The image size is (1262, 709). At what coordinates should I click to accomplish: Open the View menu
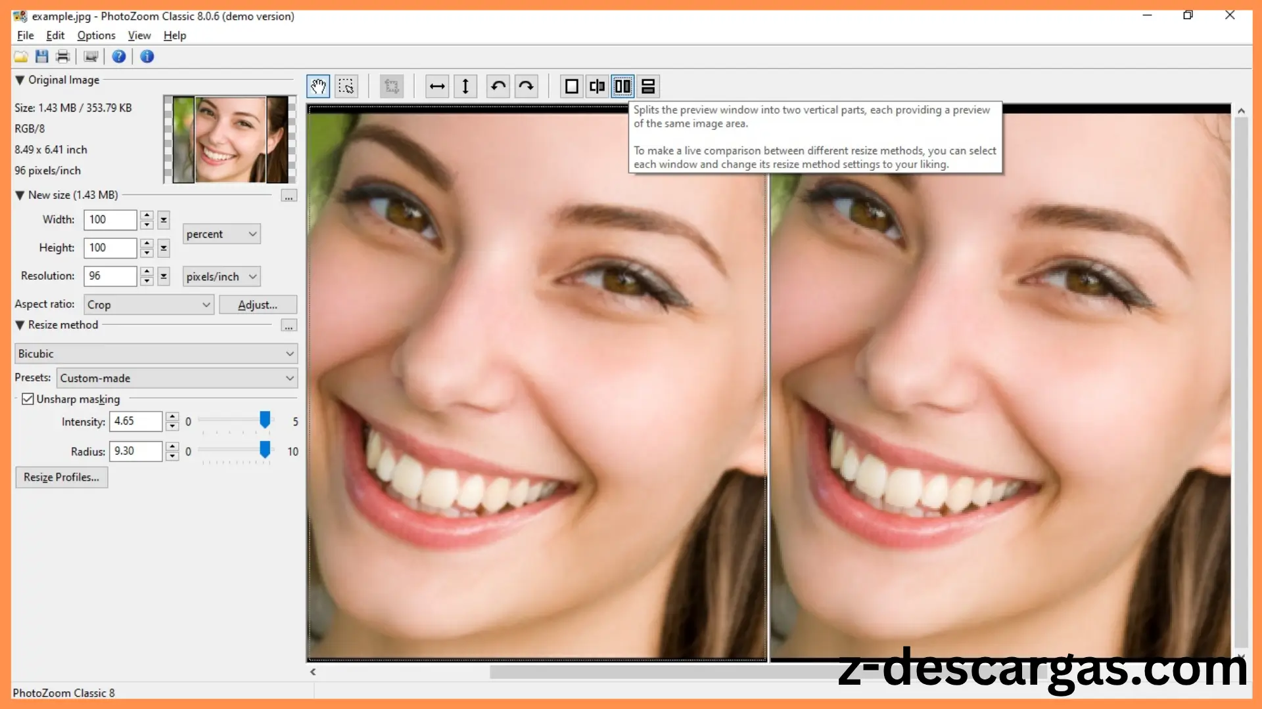(139, 35)
